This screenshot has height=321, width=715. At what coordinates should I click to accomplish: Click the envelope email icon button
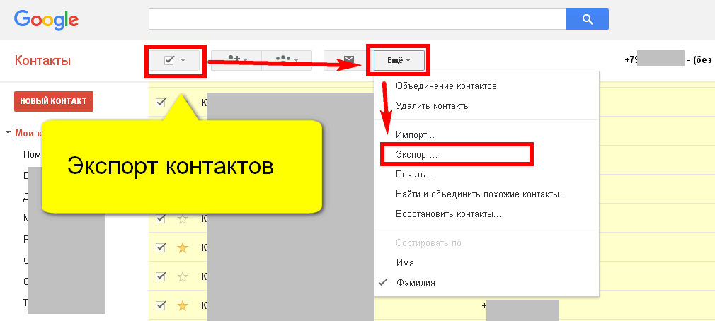pos(348,60)
